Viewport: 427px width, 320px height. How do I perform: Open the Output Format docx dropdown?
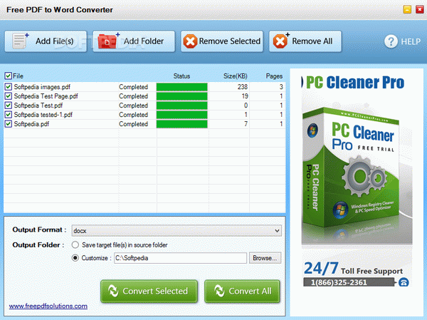coord(176,230)
